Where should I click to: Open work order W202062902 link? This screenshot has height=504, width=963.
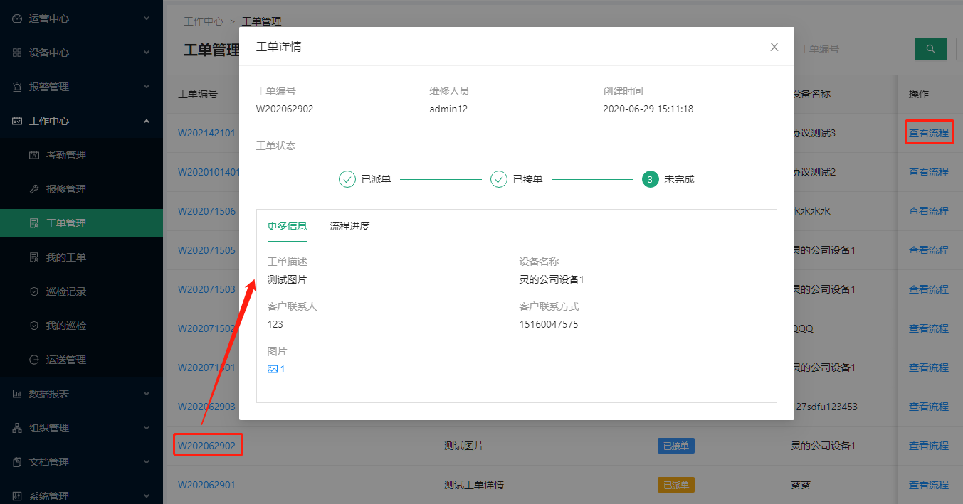206,446
